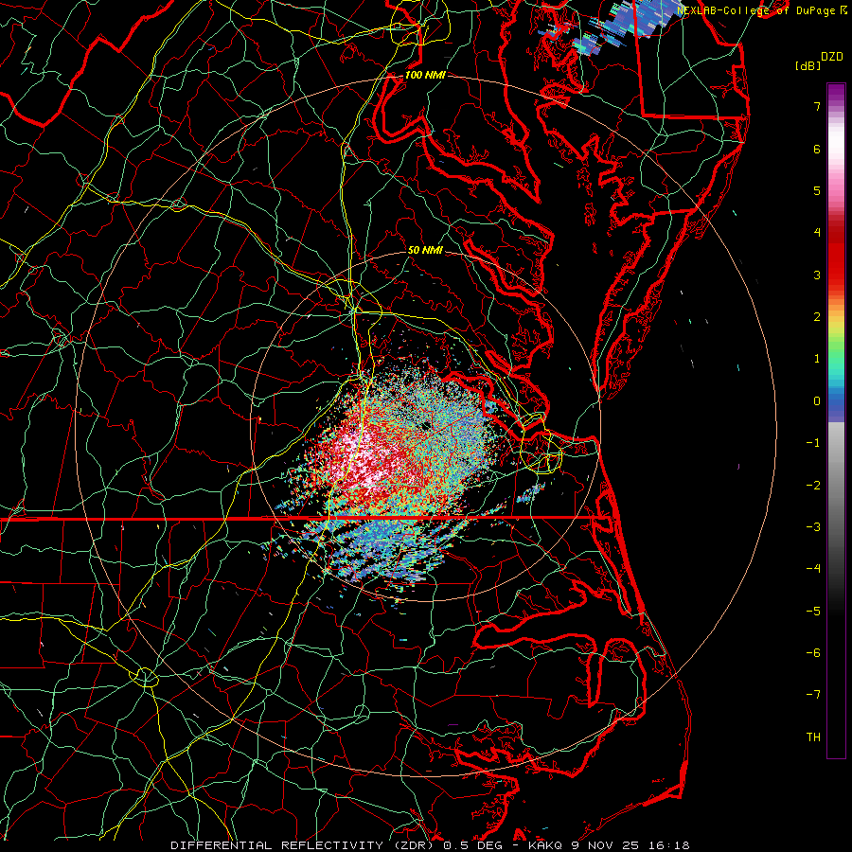Click the legend value -5
This screenshot has height=852, width=852.
pyautogui.click(x=813, y=612)
